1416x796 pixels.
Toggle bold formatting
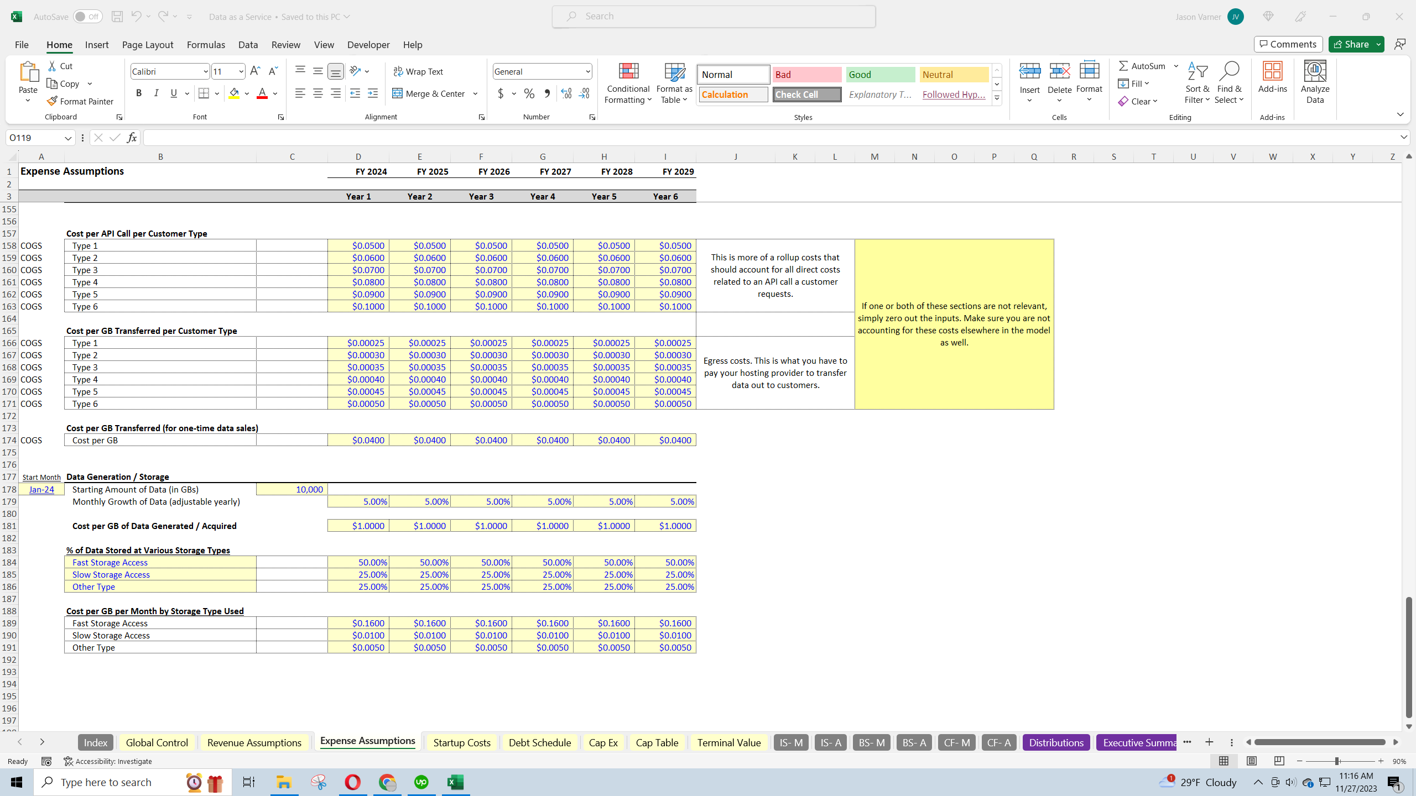tap(139, 93)
